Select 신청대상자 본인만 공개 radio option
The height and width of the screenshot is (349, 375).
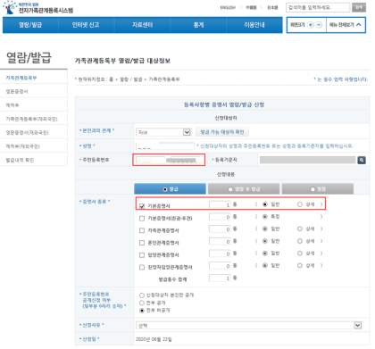(x=142, y=295)
